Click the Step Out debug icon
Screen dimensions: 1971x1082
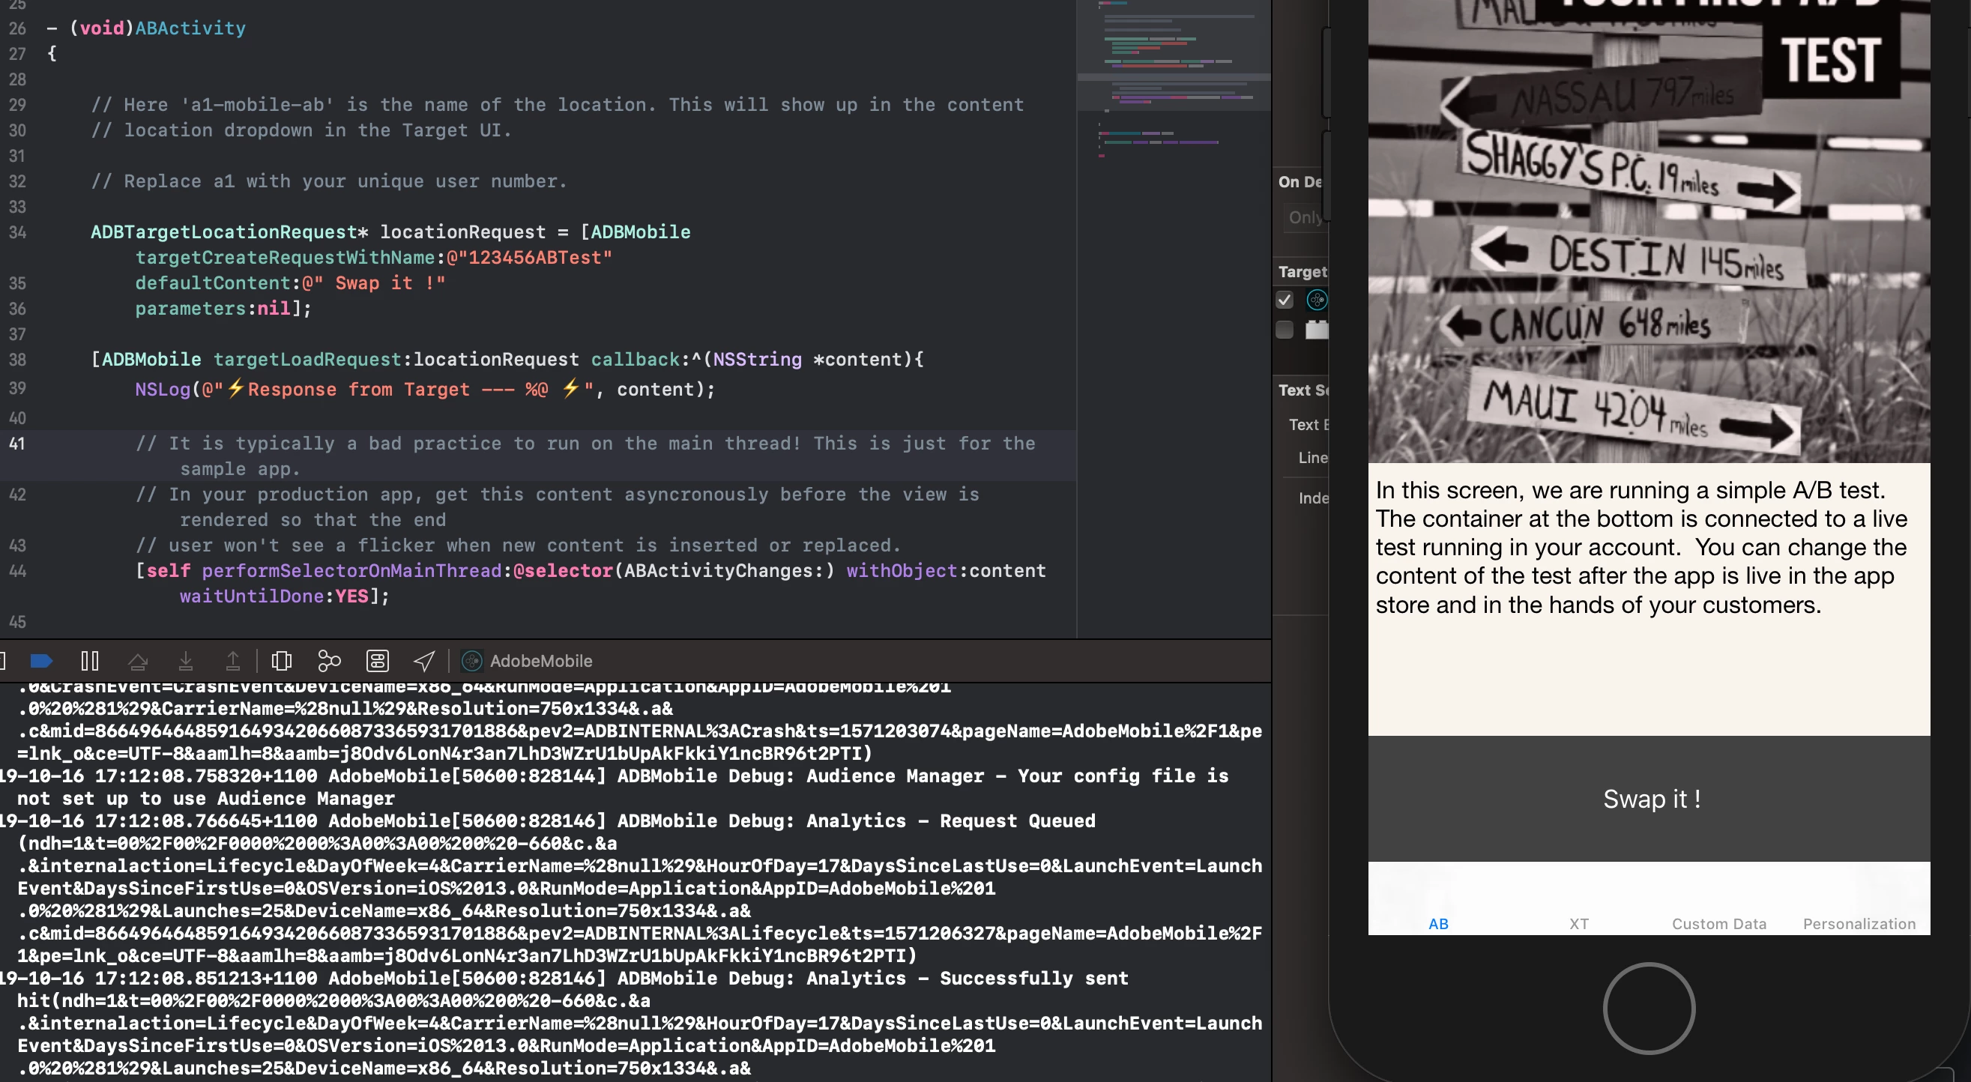pos(232,660)
